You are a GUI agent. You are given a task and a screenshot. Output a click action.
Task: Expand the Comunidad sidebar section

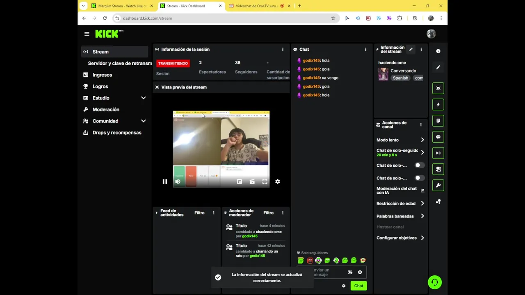143,121
